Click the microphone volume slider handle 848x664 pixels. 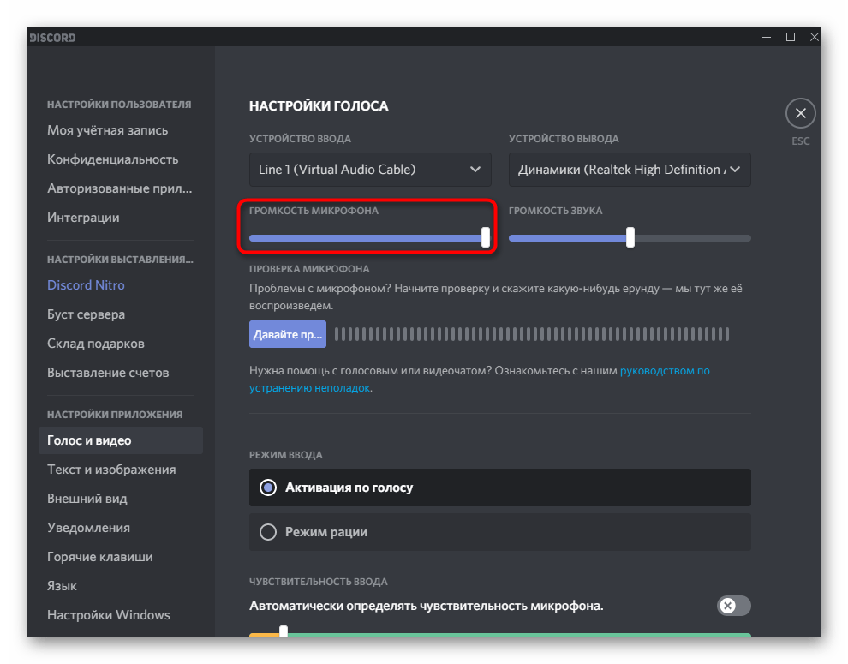tap(486, 237)
